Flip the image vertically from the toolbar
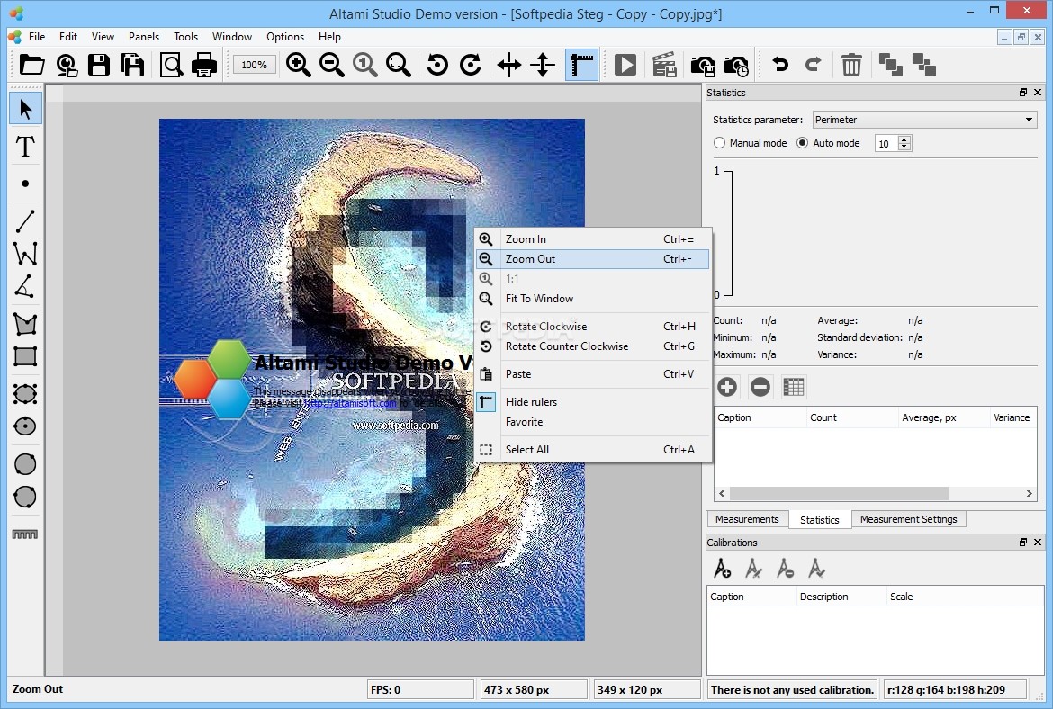Viewport: 1053px width, 709px height. 543,65
